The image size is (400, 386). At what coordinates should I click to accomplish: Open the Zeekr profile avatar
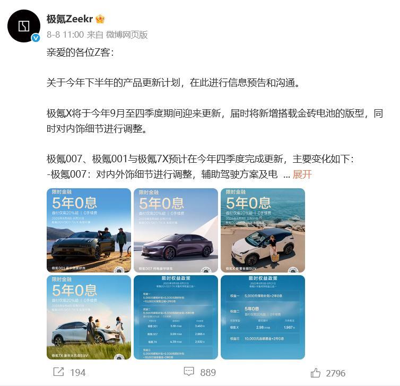click(x=24, y=26)
